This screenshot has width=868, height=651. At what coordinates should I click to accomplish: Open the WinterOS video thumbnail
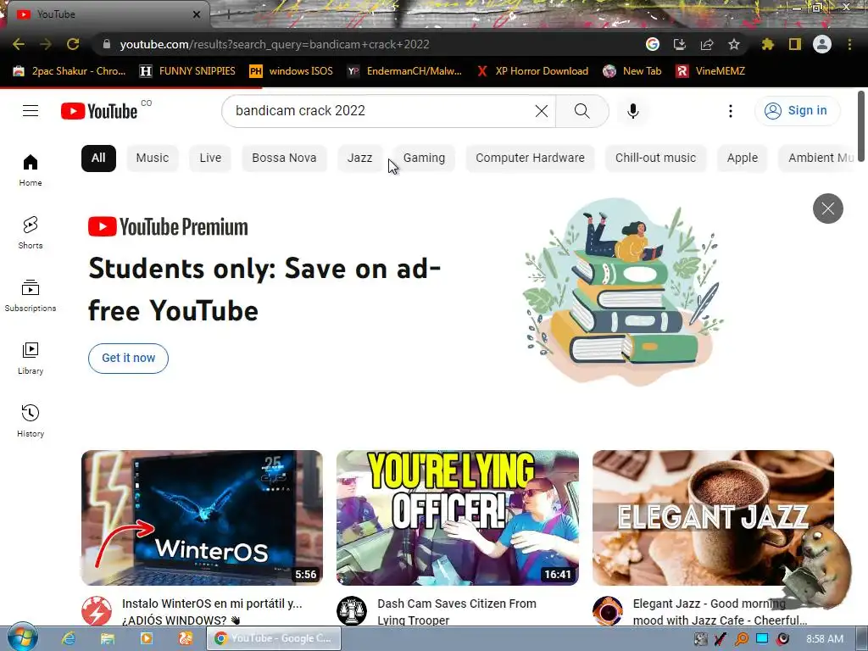(x=202, y=518)
